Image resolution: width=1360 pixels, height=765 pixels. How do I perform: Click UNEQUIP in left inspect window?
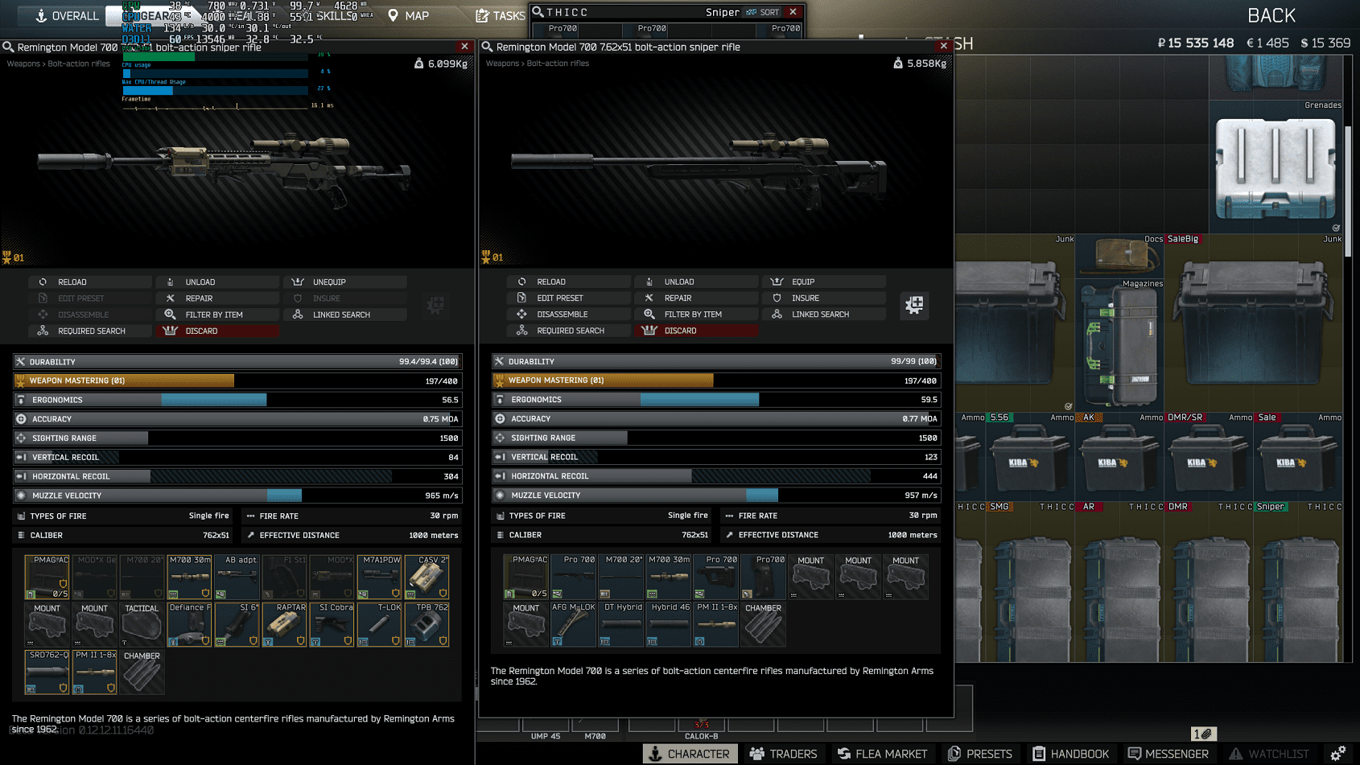tap(344, 282)
